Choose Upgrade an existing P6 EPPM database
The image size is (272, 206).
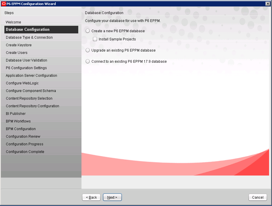(x=88, y=50)
